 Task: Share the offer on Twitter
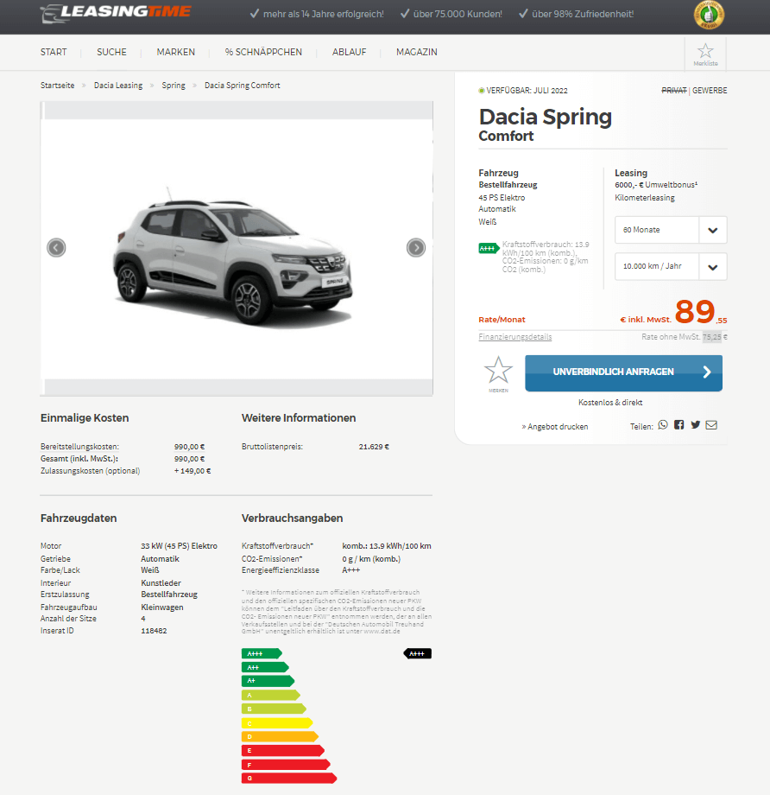click(x=695, y=425)
